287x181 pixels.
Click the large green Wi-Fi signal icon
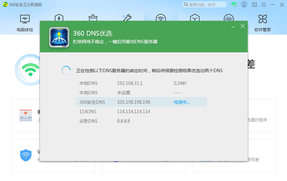(31, 70)
